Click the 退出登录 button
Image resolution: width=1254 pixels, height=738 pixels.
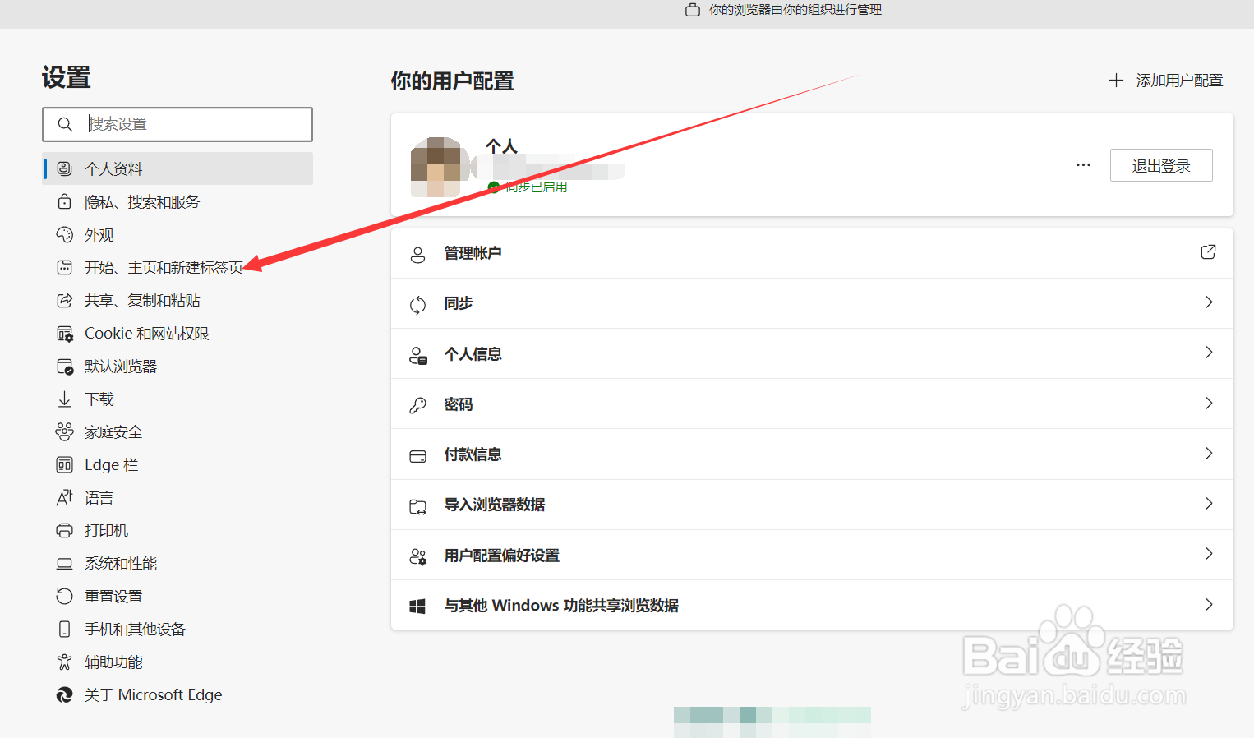(1161, 165)
